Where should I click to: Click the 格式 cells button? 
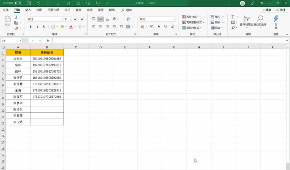pos(216,28)
